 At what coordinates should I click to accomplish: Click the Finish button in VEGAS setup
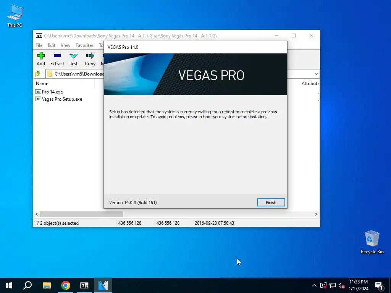click(x=271, y=203)
